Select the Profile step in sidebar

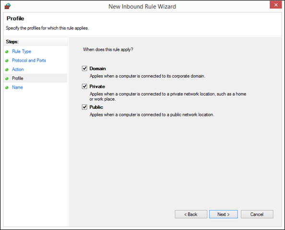click(18, 78)
